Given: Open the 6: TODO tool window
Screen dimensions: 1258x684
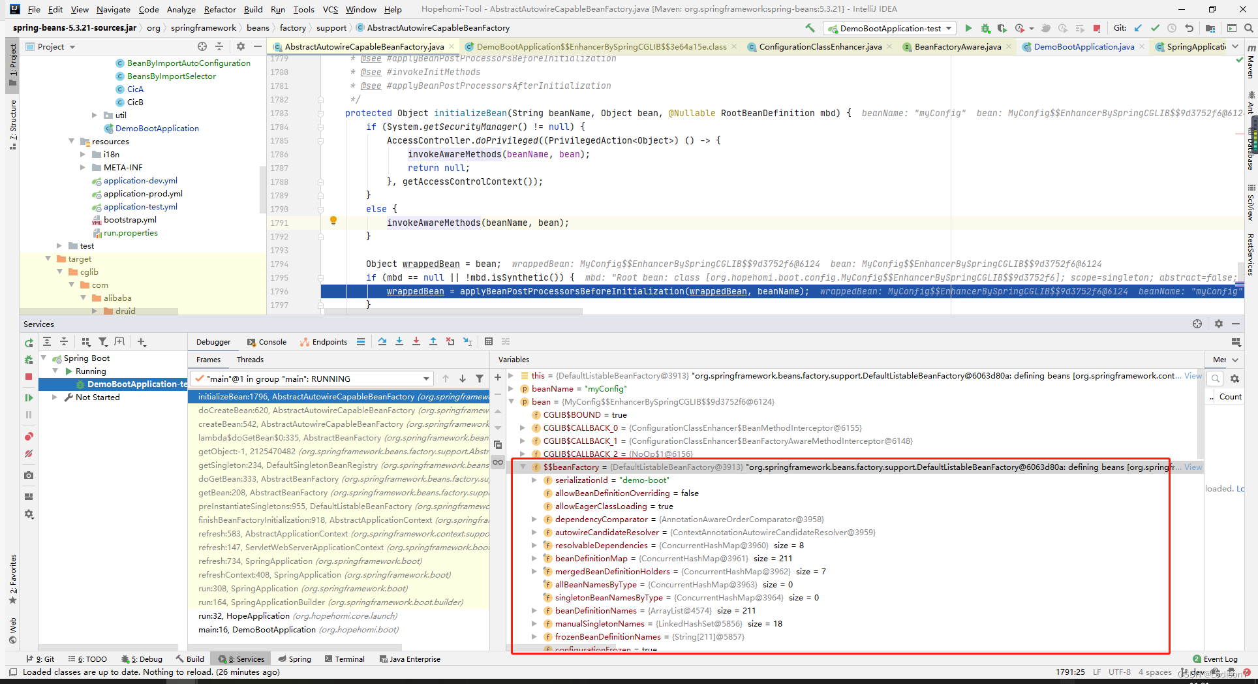Looking at the screenshot, I should [88, 659].
